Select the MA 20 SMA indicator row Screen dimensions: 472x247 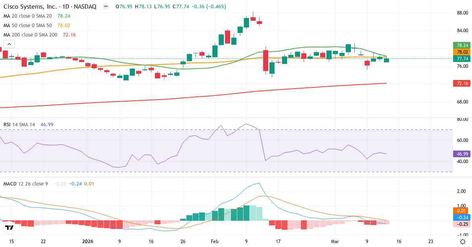[28, 16]
